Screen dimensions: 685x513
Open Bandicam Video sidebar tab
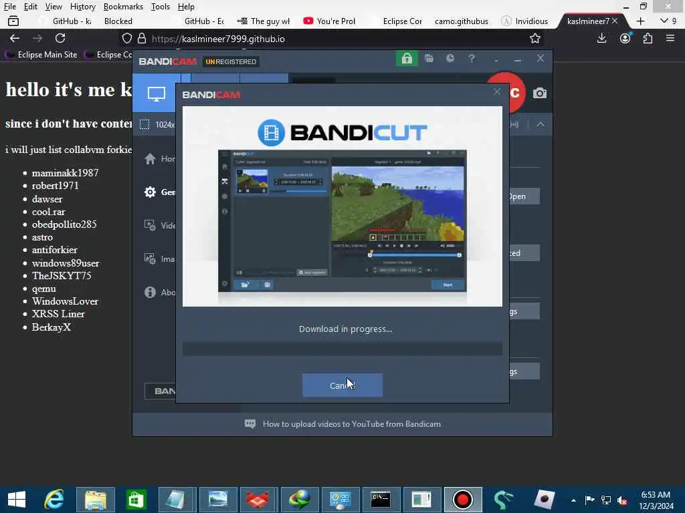[159, 225]
